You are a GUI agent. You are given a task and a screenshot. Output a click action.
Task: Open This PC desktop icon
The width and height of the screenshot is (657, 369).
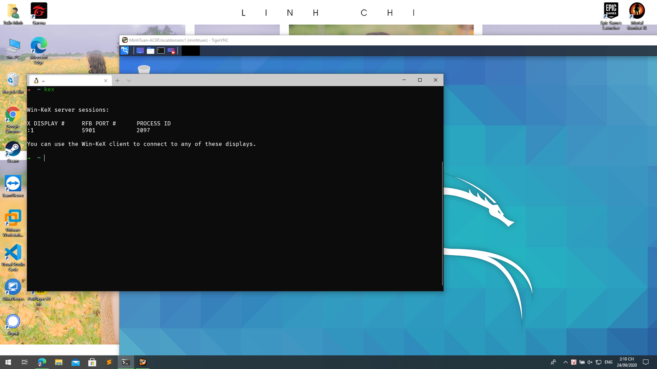pyautogui.click(x=13, y=49)
